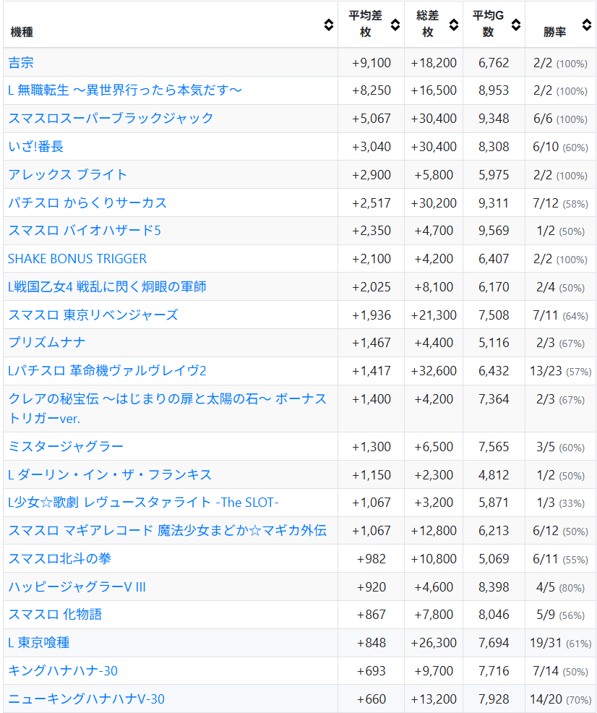Viewport: 597px width, 713px height.
Task: Sort by 平均差枚 column sort arrows
Action: pyautogui.click(x=395, y=25)
